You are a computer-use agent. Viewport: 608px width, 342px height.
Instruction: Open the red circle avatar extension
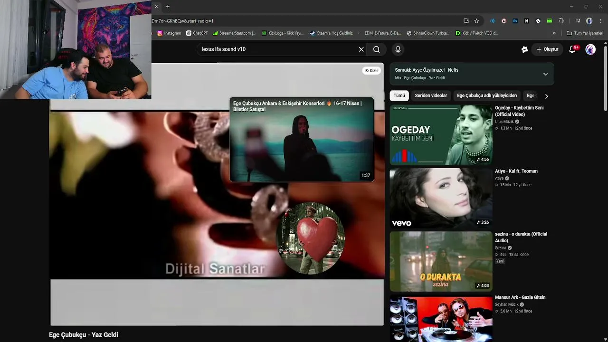click(x=503, y=21)
